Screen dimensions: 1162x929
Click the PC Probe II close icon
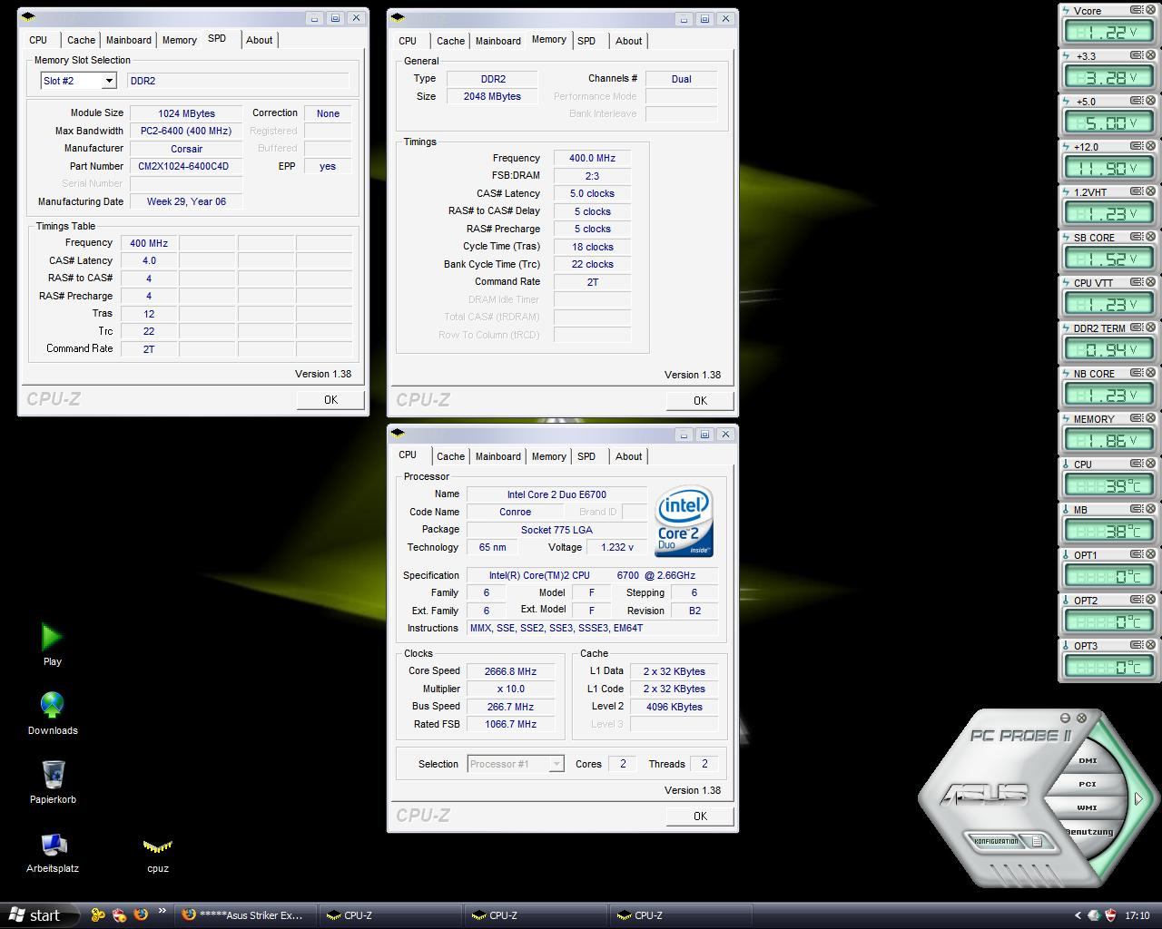1081,718
